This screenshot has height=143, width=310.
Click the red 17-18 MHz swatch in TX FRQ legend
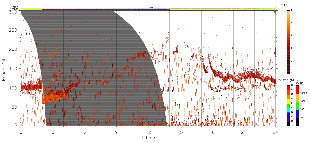(x=288, y=88)
